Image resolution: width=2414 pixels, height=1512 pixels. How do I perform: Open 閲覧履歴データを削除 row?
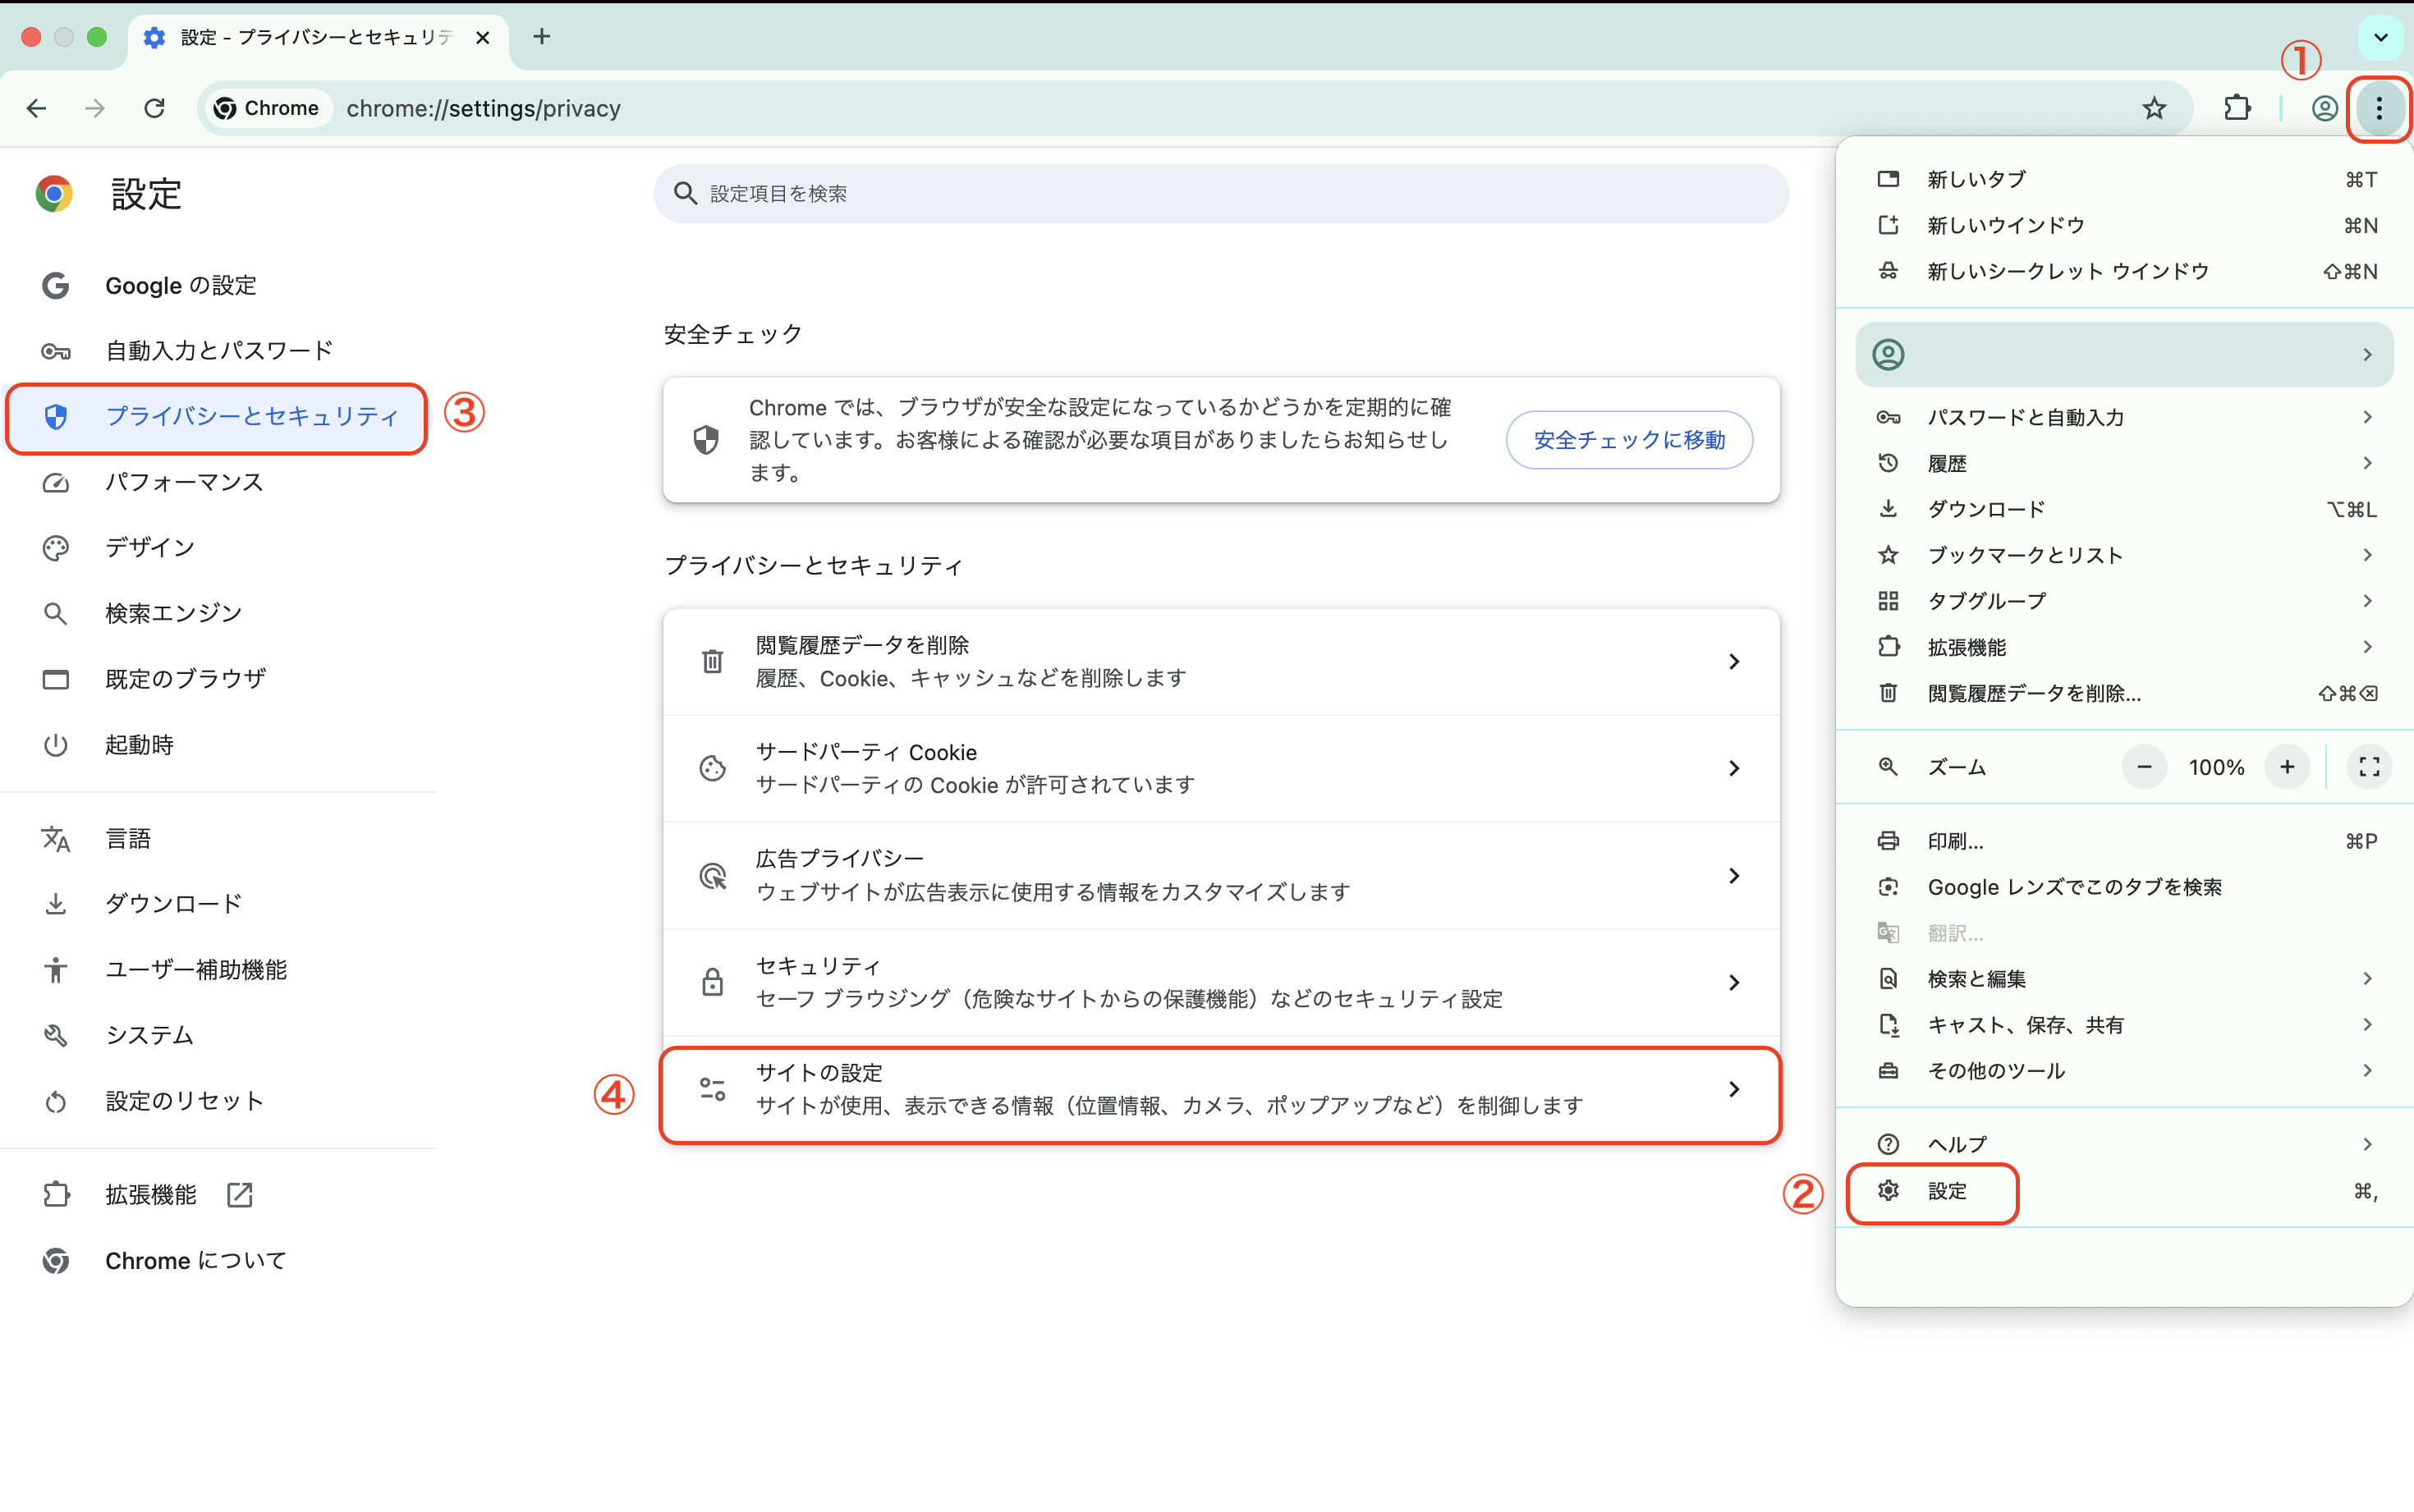pyautogui.click(x=1221, y=662)
